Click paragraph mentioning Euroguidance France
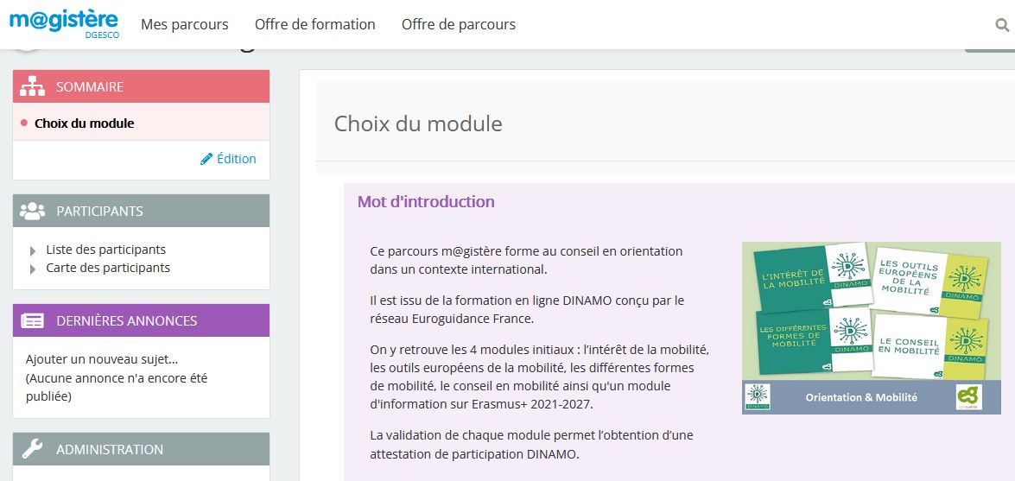Screen dimensions: 1015x481 (527, 309)
